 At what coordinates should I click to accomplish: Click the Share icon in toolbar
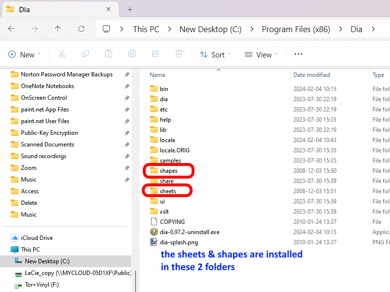pyautogui.click(x=156, y=54)
